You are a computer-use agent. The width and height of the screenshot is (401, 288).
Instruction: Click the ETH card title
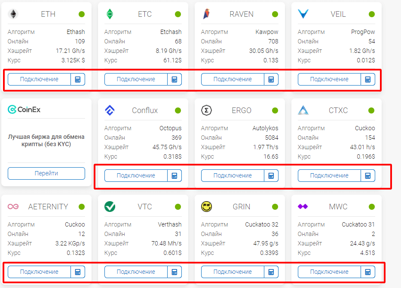tap(48, 14)
